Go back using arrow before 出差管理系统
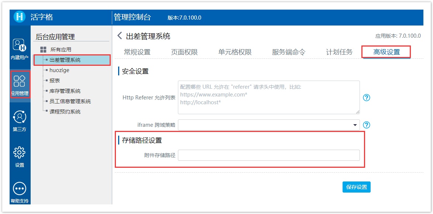433x214 pixels. click(120, 36)
